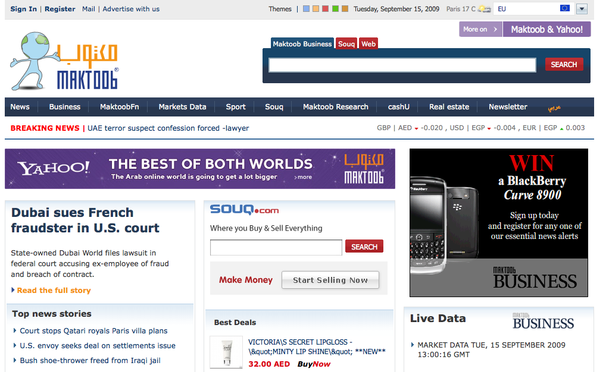The image size is (609, 372).
Task: Click Read the full story link
Action: 54,290
